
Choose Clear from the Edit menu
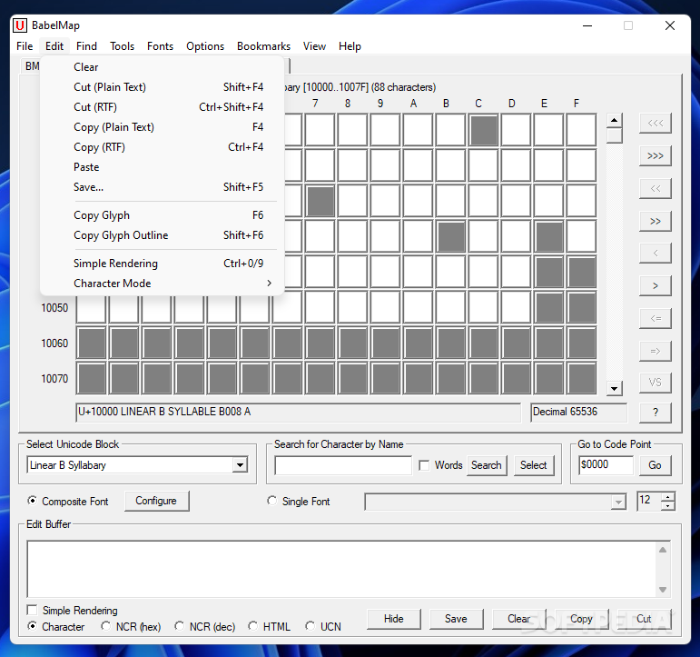click(163, 67)
